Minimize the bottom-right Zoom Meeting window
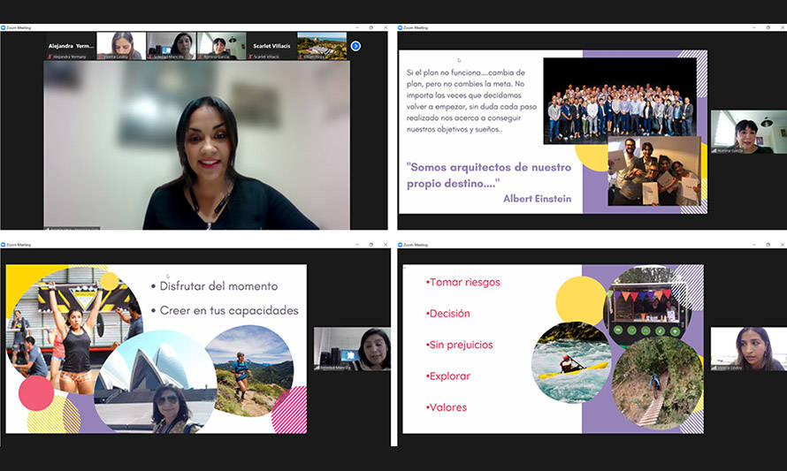The width and height of the screenshot is (787, 471). click(754, 245)
